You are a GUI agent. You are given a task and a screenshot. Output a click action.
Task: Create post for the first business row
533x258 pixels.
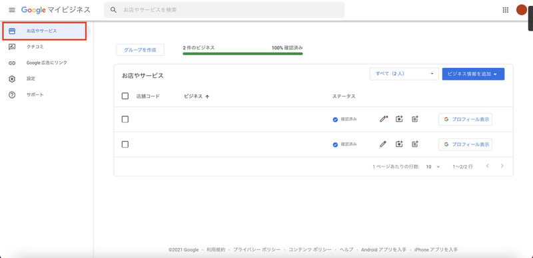(x=414, y=119)
